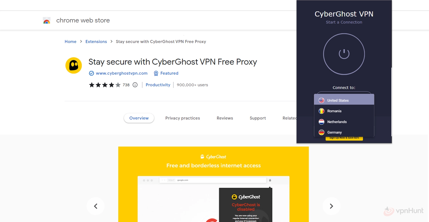429x222 pixels.
Task: Choose Romania as connection location
Action: 344,111
